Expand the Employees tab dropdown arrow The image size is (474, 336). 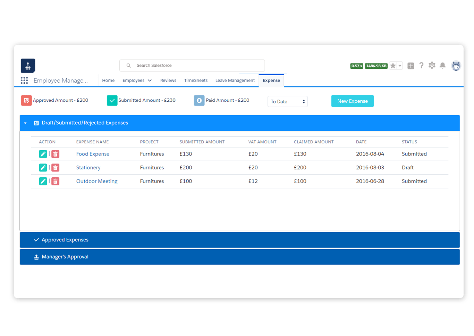click(150, 81)
